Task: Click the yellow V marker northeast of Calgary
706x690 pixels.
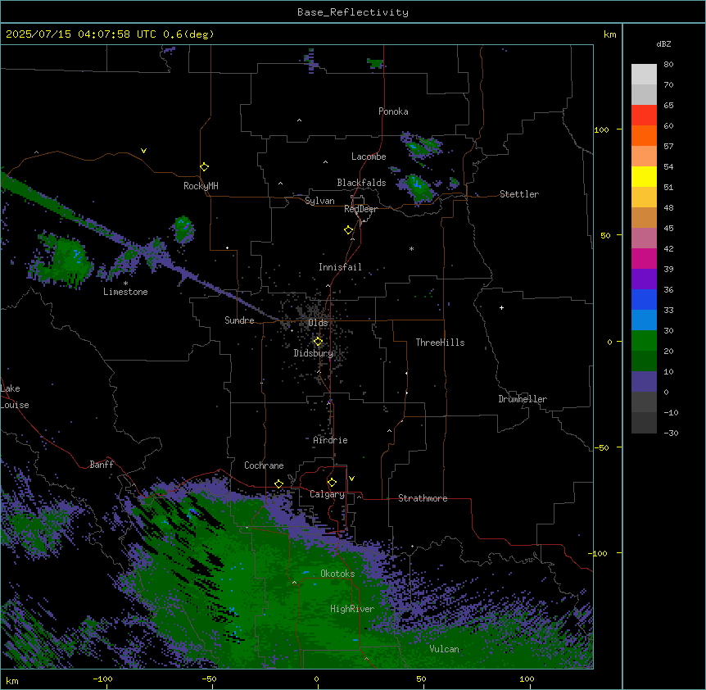Action: click(351, 479)
